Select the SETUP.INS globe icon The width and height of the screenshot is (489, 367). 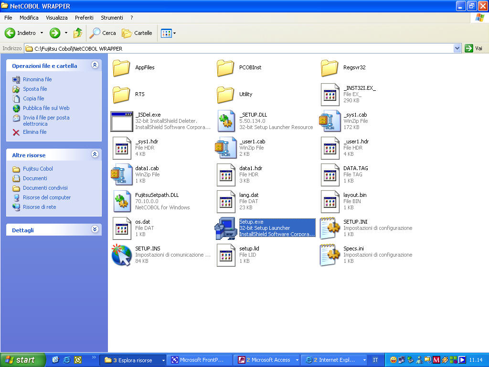(x=122, y=255)
